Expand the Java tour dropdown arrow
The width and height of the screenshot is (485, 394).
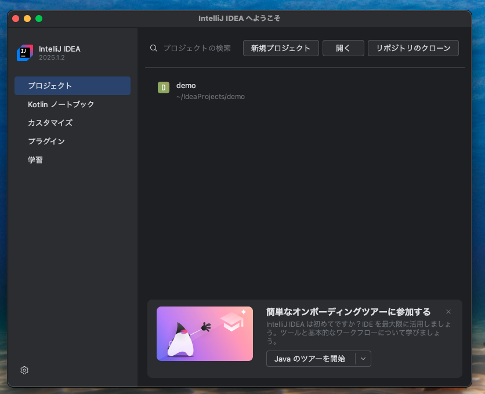[x=363, y=359]
